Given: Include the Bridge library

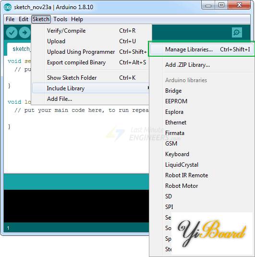Looking at the screenshot, I should (x=202, y=91).
